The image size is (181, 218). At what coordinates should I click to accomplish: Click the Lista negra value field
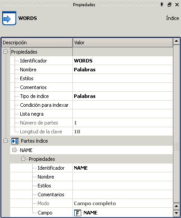coord(123,114)
